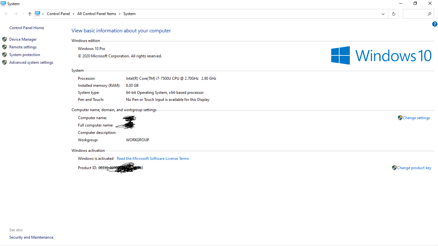Select System in the breadcrumb path
The width and height of the screenshot is (438, 246).
click(x=130, y=14)
